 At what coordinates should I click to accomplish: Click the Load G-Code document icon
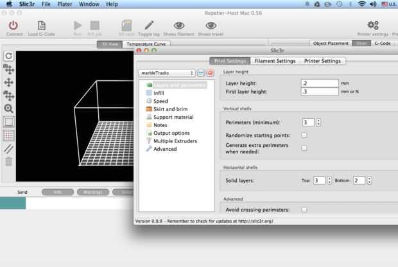coord(42,26)
